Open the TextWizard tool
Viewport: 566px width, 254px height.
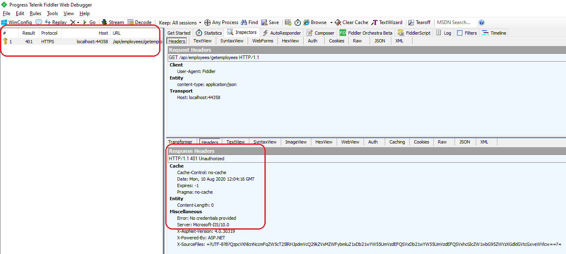coord(387,22)
